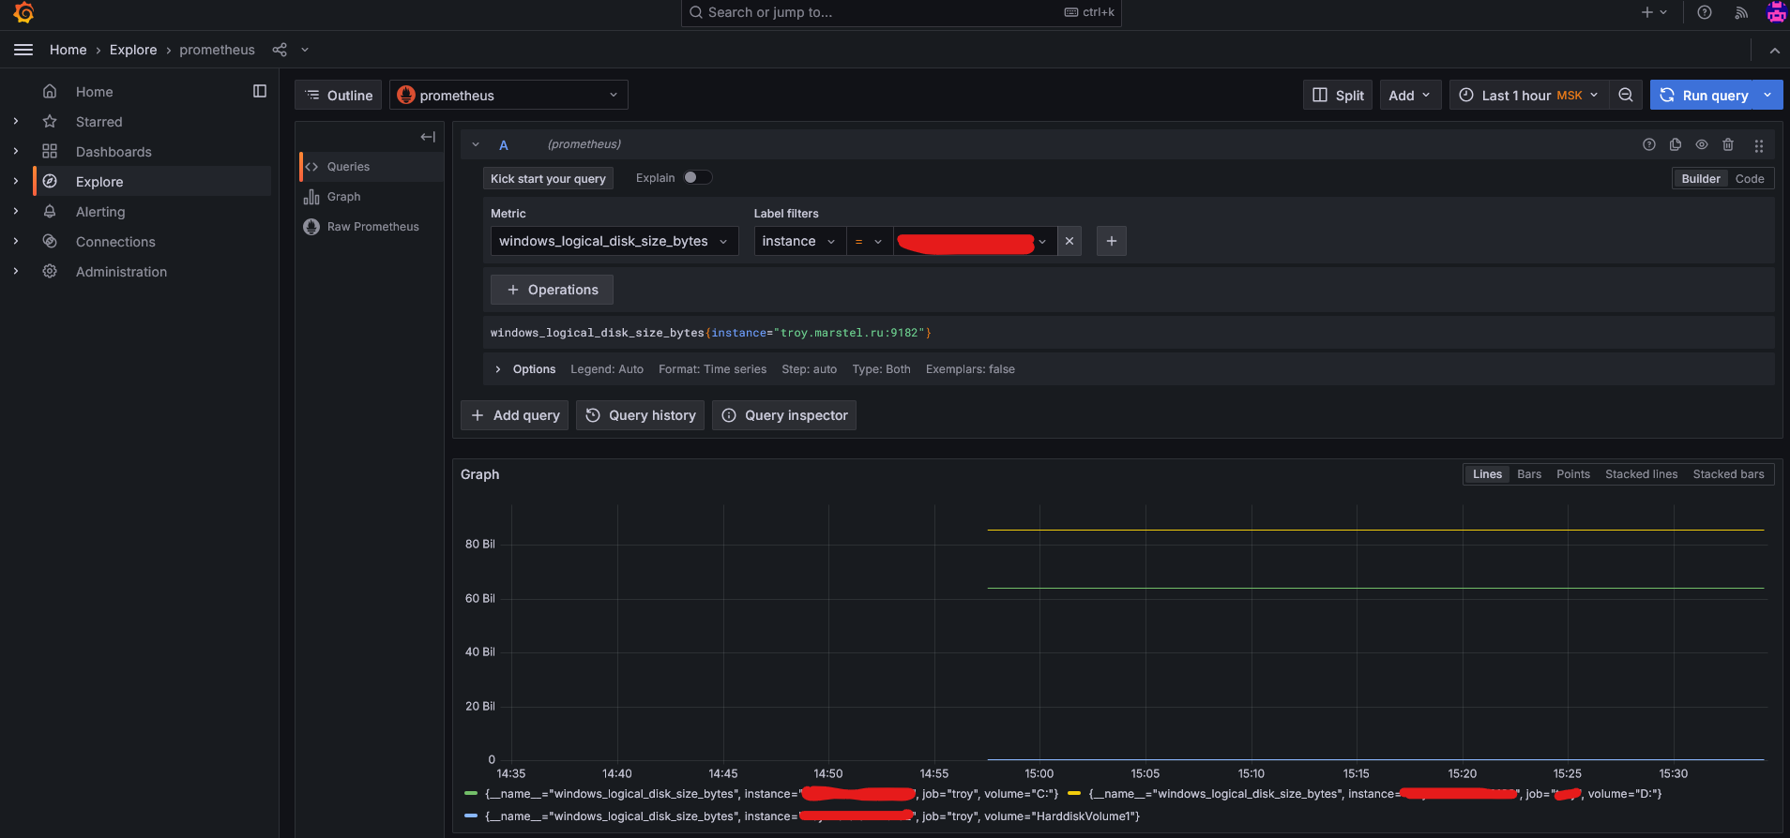The width and height of the screenshot is (1790, 838).
Task: Open the prometheus data source dropdown
Action: 508,95
